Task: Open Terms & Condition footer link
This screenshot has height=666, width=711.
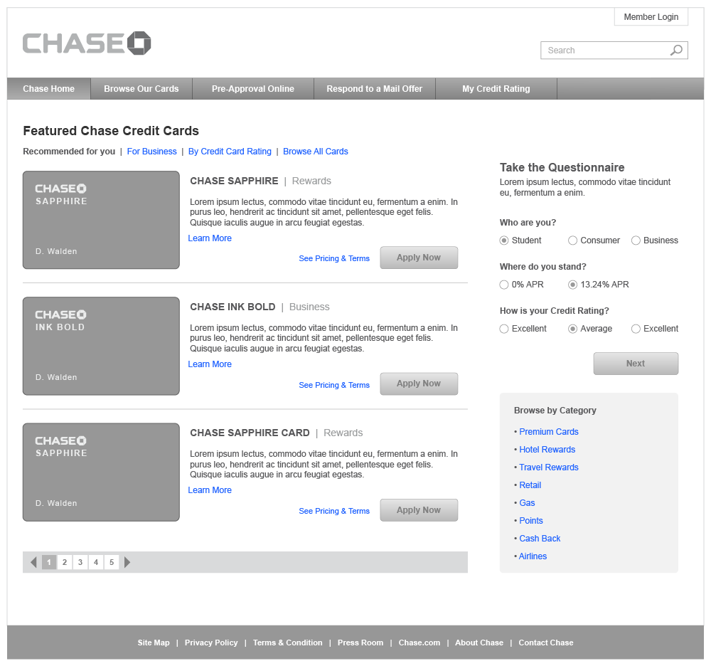Action: click(287, 643)
